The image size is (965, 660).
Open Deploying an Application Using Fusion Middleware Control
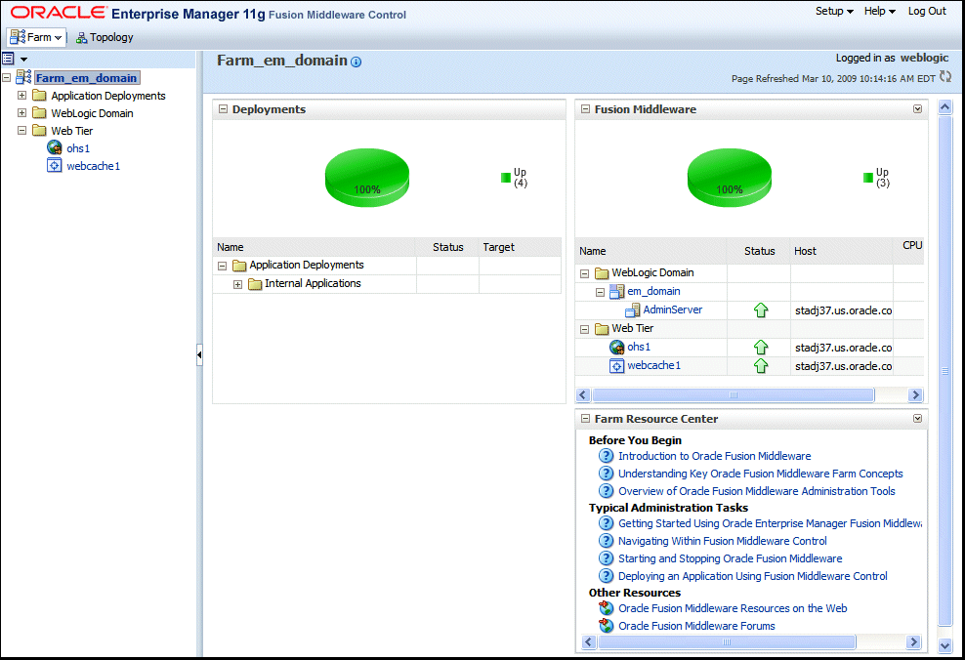(x=753, y=576)
